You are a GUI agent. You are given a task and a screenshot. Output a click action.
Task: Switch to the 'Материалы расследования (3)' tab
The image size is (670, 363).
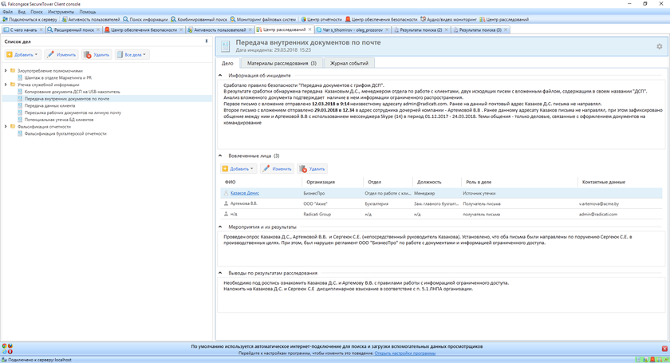(x=281, y=62)
